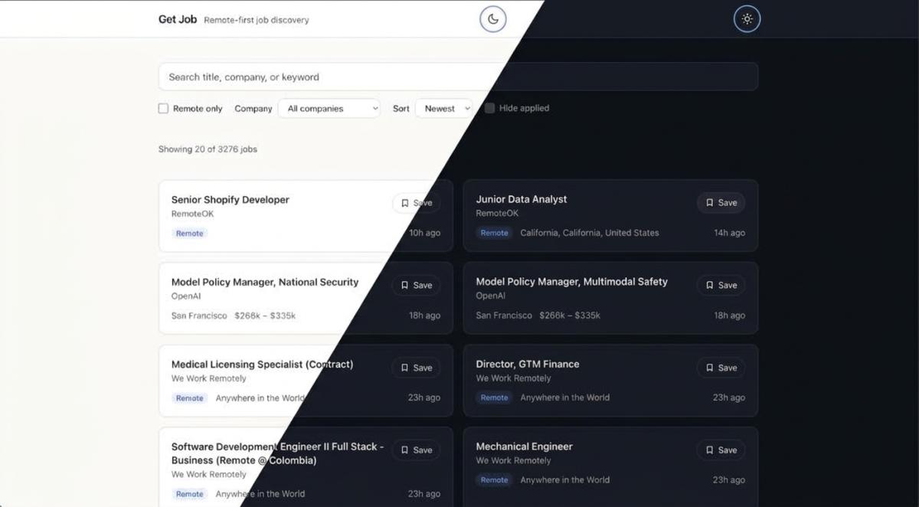The height and width of the screenshot is (507, 919).
Task: Save the Software Development Engineer II Full Stack job
Action: 416,450
